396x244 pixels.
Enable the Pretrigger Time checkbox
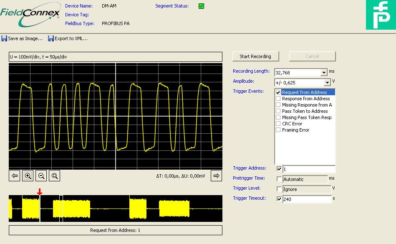[x=279, y=179]
